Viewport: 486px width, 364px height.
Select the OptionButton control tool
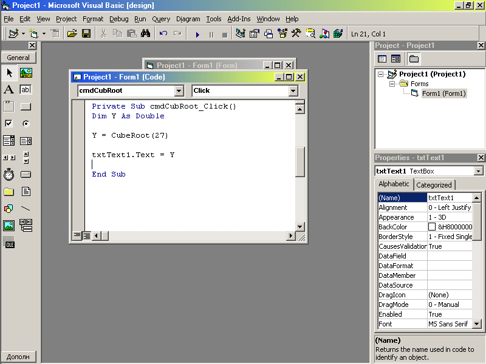tap(26, 124)
